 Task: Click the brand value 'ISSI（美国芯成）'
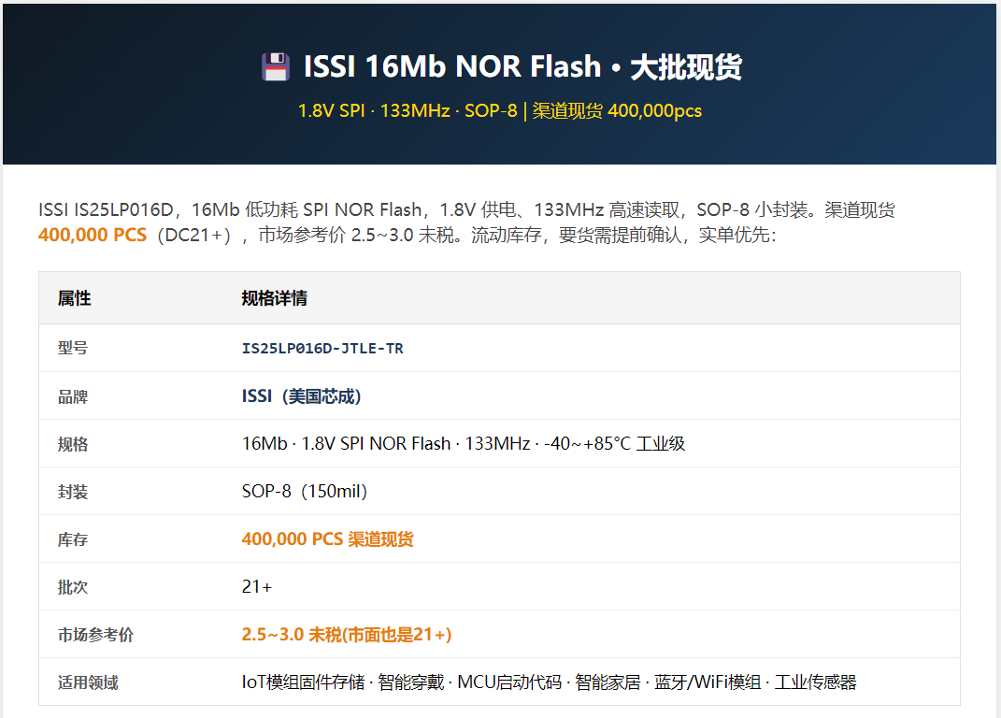click(x=301, y=396)
